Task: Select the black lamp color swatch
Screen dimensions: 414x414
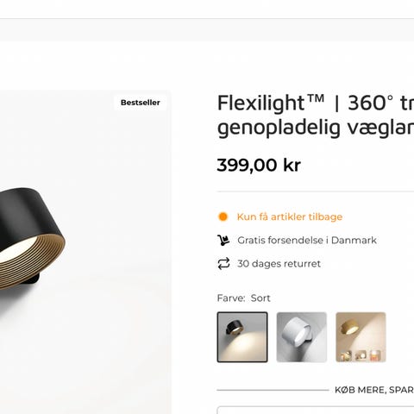Action: coord(242,337)
